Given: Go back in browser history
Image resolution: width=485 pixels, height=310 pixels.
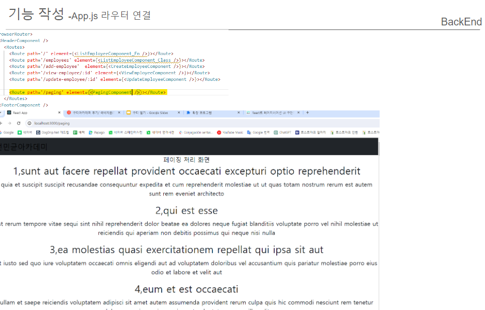Looking at the screenshot, I should 1,123.
